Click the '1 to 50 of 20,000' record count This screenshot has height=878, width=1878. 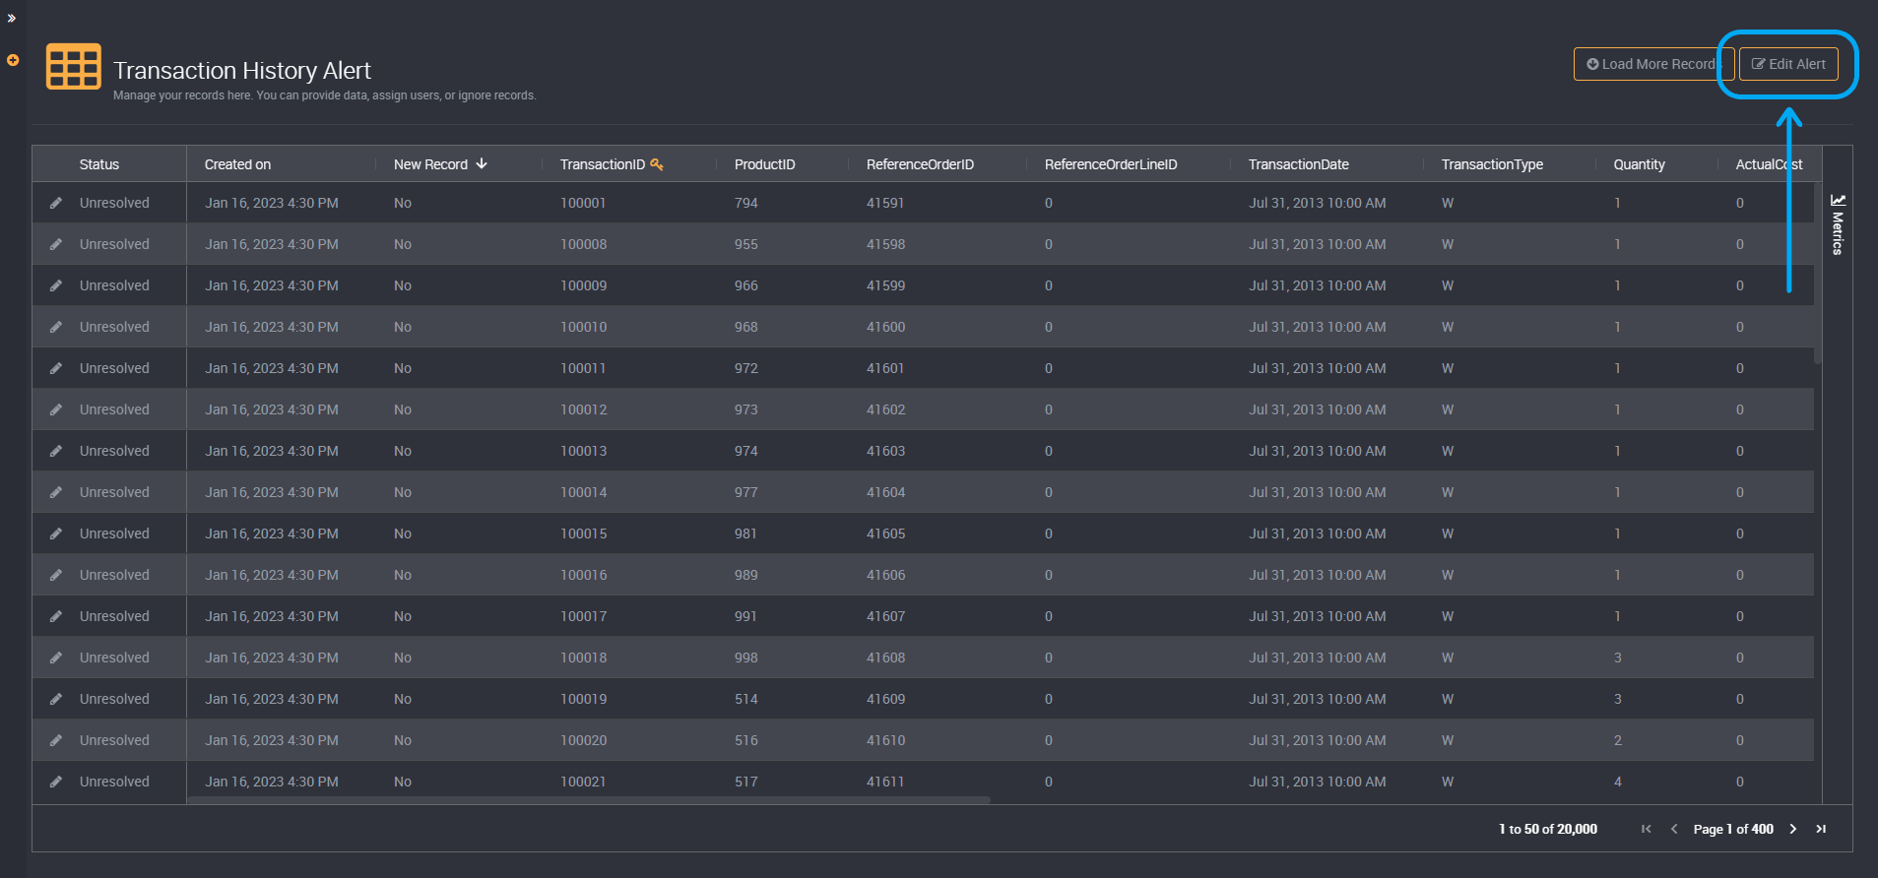pyautogui.click(x=1548, y=829)
